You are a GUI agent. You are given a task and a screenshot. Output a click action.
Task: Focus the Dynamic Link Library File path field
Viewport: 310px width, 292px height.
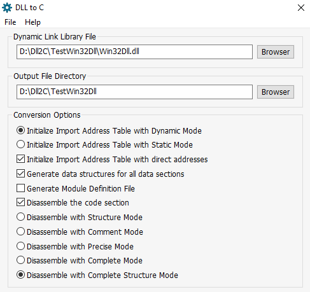[134, 52]
